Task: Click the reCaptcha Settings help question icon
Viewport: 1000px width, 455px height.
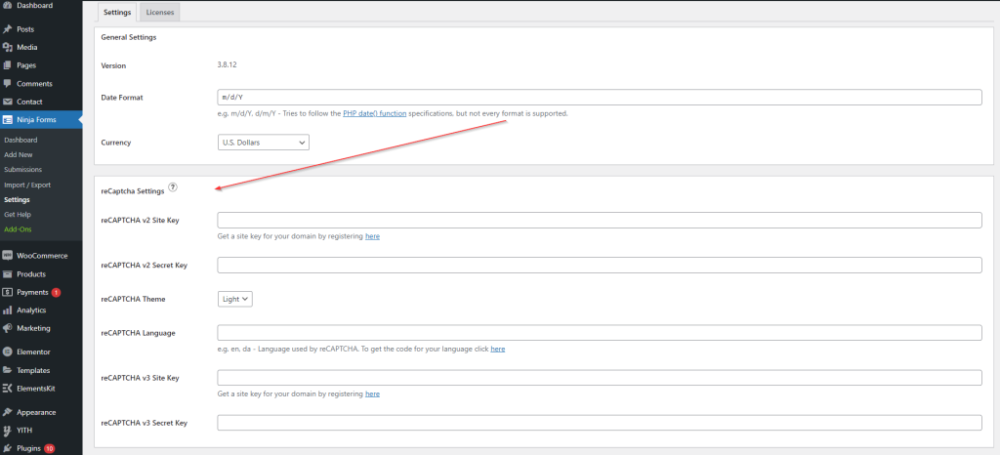Action: pyautogui.click(x=173, y=186)
